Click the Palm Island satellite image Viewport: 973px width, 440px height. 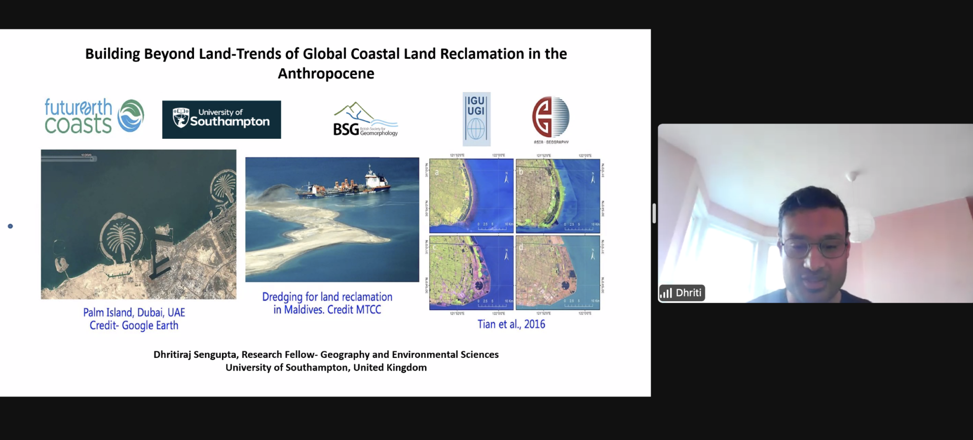pos(138,224)
